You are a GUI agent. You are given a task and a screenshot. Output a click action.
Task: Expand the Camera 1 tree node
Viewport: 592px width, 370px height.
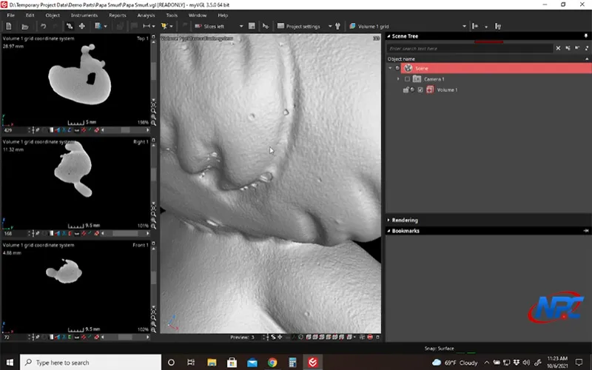coord(398,79)
